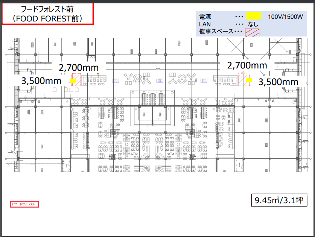Click the left yellow power outlet marker
Image resolution: width=315 pixels, height=237 pixels.
coord(73,80)
